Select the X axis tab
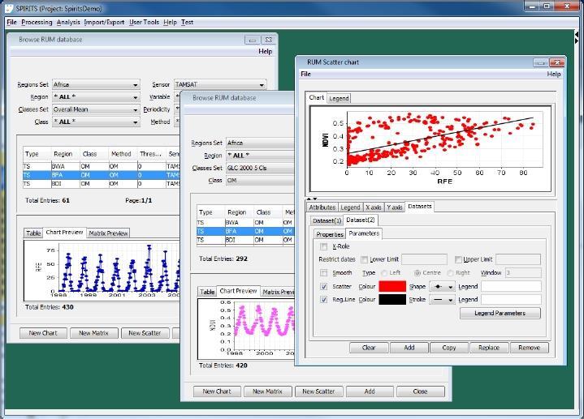The width and height of the screenshot is (584, 419). [x=373, y=207]
